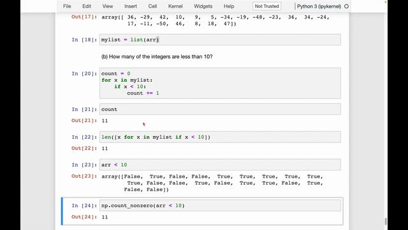The height and width of the screenshot is (230, 408).
Task: Click the kernel status circle indicator
Action: tap(346, 6)
